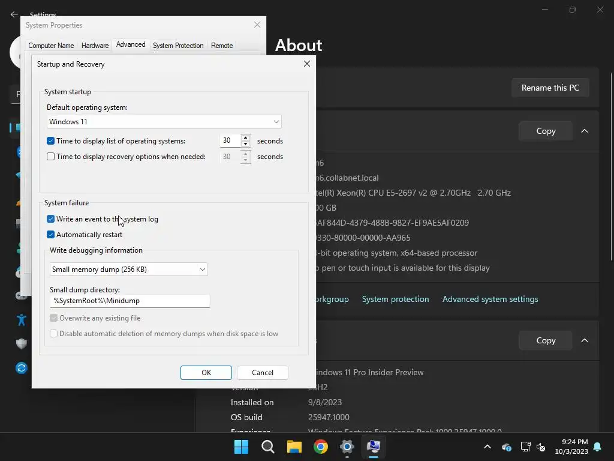Increase OS list display seconds
Viewport: 614px width, 461px height.
pyautogui.click(x=245, y=137)
